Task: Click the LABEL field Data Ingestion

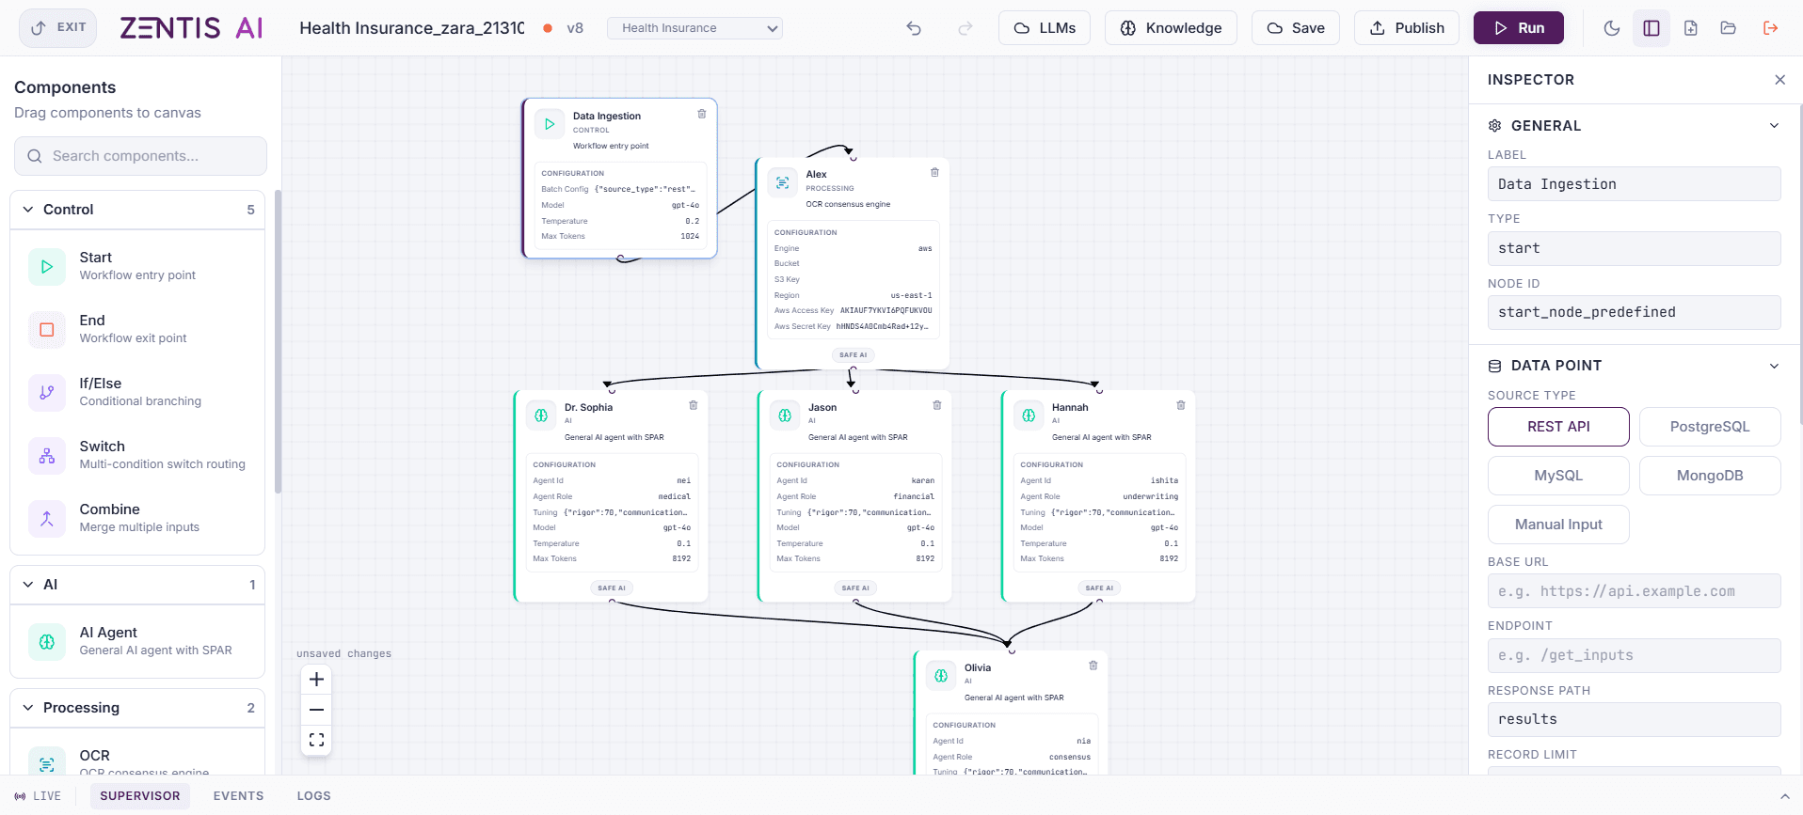Action: pyautogui.click(x=1634, y=184)
